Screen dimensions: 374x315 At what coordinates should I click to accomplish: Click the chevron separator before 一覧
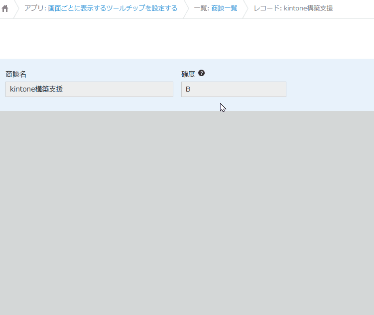tap(186, 8)
